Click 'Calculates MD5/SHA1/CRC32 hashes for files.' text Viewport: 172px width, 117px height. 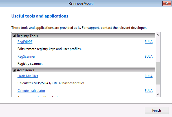[x=51, y=83]
